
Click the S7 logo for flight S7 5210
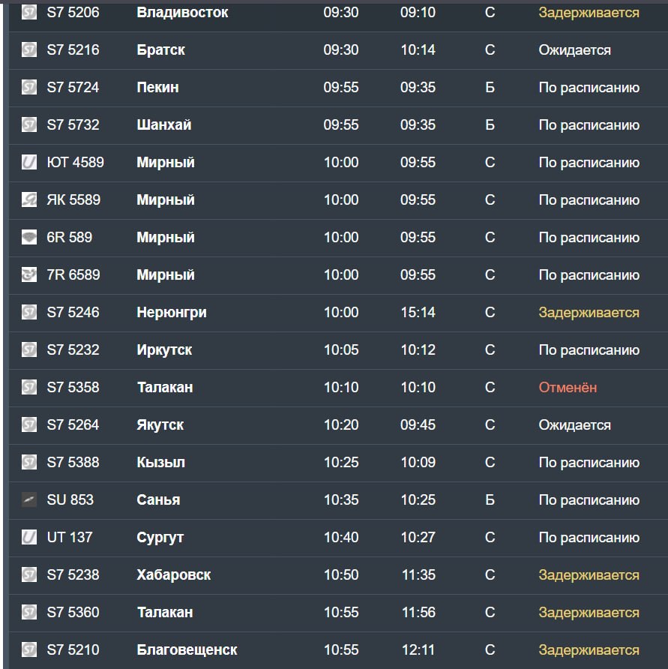pos(29,649)
